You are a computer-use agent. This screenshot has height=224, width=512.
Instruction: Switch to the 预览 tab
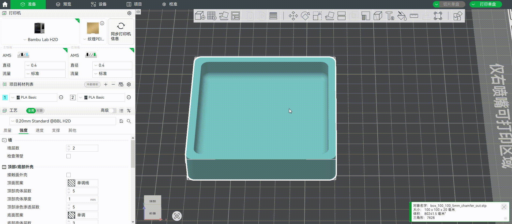click(63, 4)
